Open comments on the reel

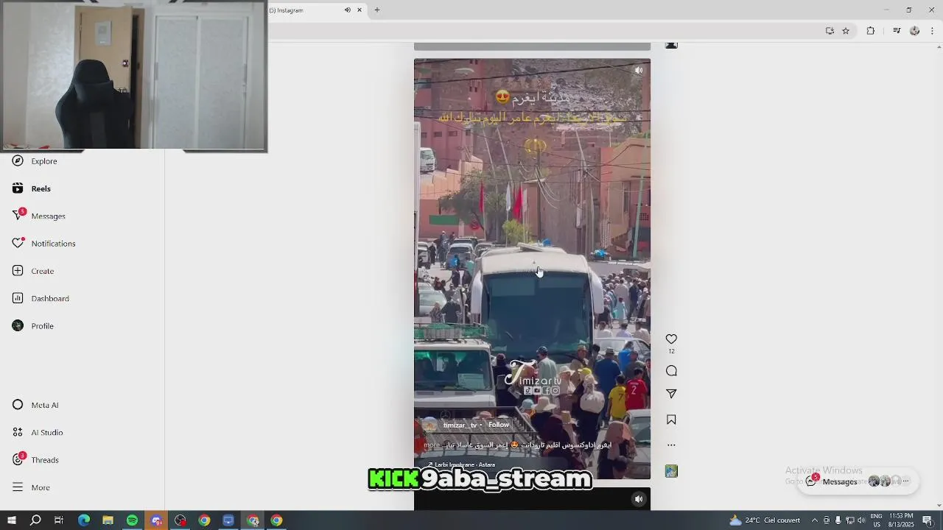[671, 371]
